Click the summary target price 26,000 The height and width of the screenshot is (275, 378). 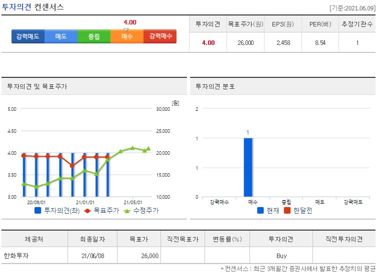pos(245,43)
